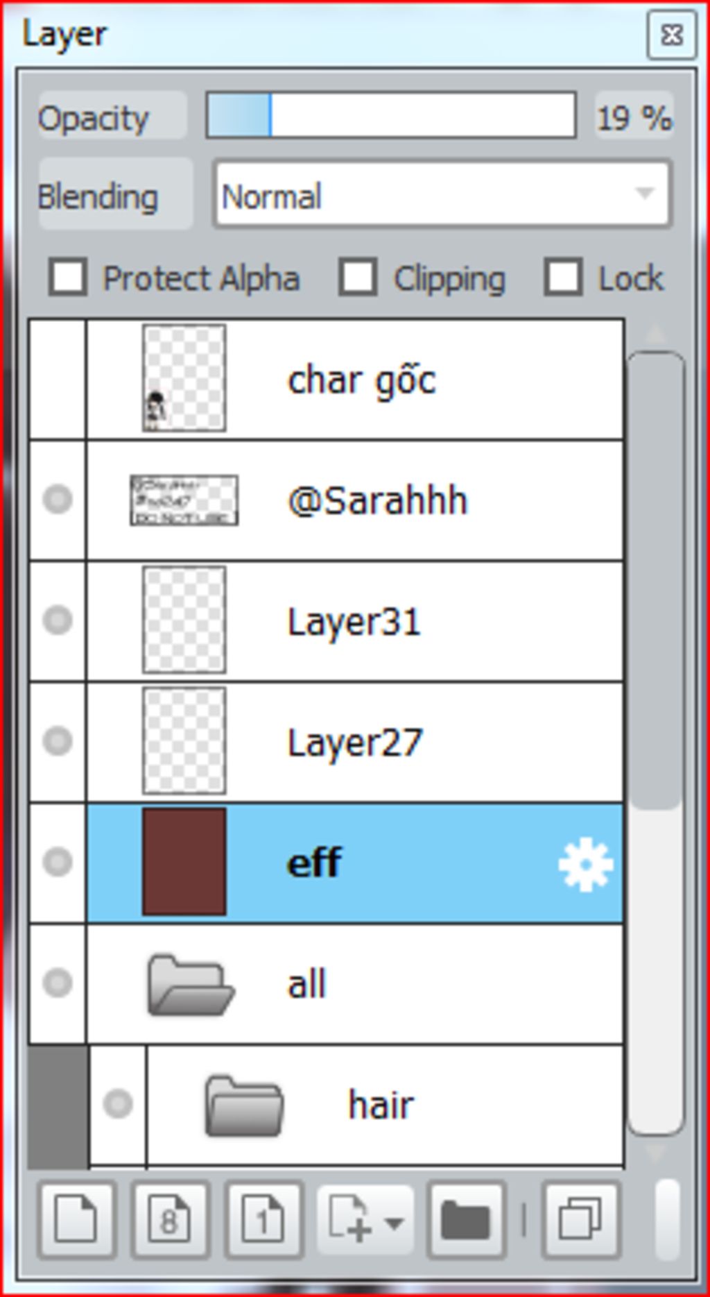The width and height of the screenshot is (710, 1297).
Task: Check the Lock checkbox
Action: click(562, 278)
